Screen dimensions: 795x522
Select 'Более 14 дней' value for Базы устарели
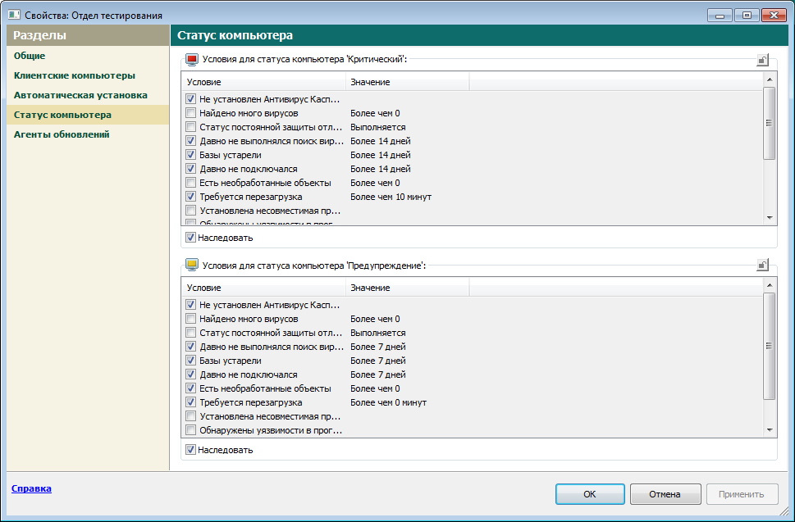tap(380, 155)
